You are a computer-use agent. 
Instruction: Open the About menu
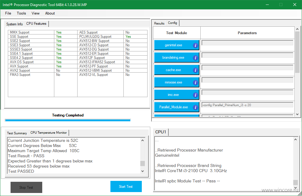50,13
